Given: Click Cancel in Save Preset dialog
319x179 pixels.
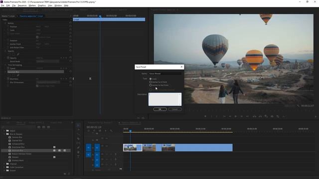Looking at the screenshot, I should click(175, 109).
